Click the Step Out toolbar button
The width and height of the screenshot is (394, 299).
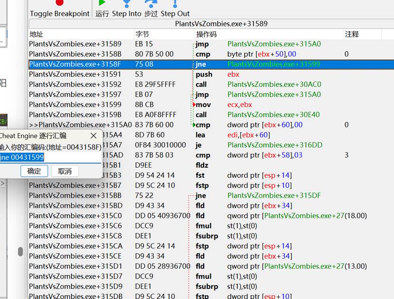[175, 9]
